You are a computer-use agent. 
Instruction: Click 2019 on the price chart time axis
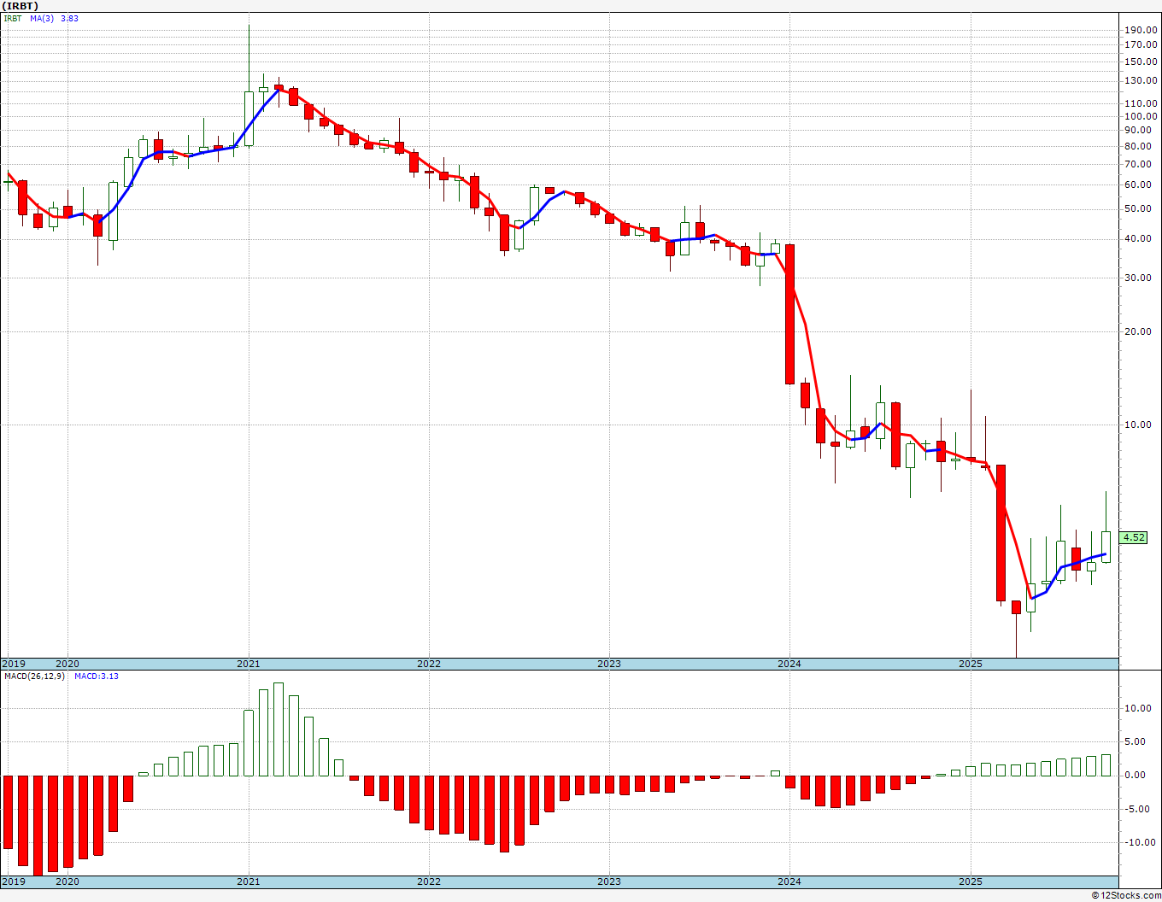pyautogui.click(x=13, y=664)
